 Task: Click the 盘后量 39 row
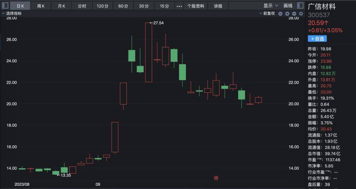(x=319, y=185)
